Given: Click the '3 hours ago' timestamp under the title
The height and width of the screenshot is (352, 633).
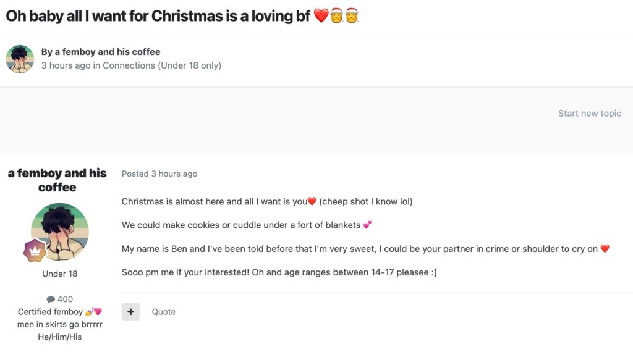Looking at the screenshot, I should pos(66,65).
